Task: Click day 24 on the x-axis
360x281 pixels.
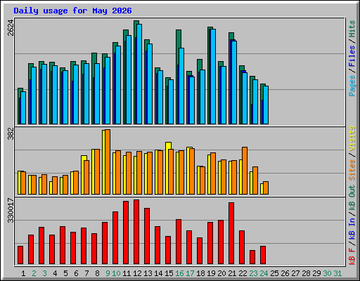Action: pos(264,273)
